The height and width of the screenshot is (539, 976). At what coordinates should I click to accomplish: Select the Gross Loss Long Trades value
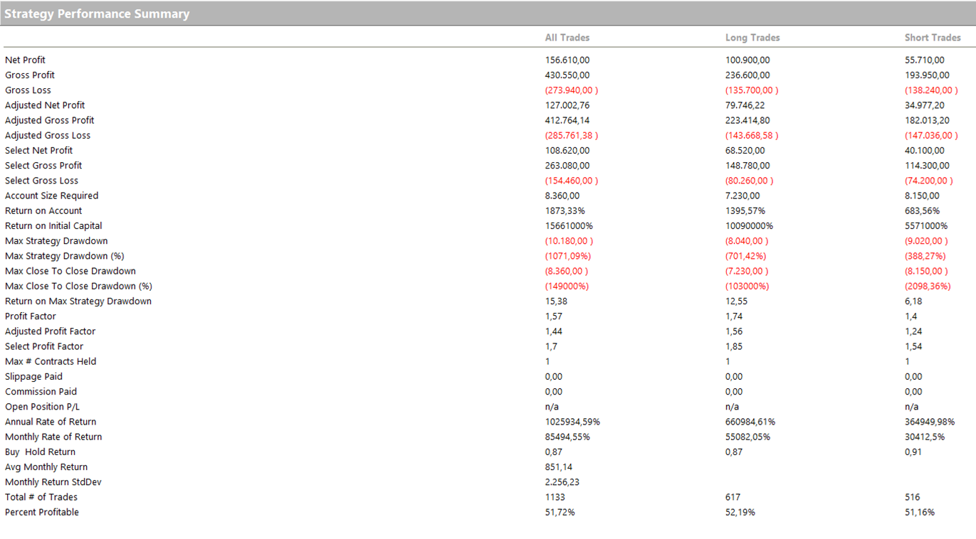click(x=752, y=90)
